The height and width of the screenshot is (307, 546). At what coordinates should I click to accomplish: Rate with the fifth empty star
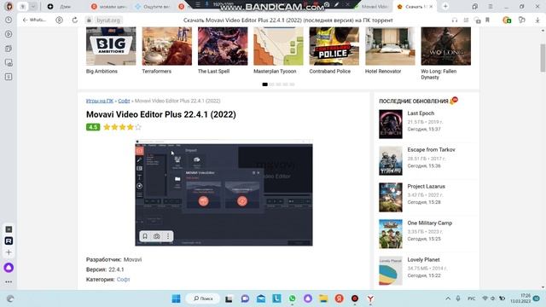tap(138, 127)
